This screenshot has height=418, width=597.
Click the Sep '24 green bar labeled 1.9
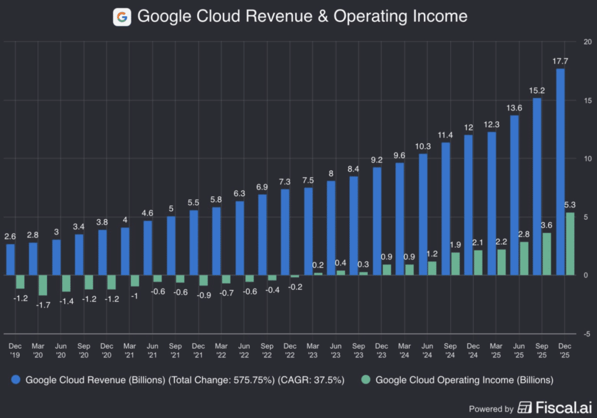(456, 264)
